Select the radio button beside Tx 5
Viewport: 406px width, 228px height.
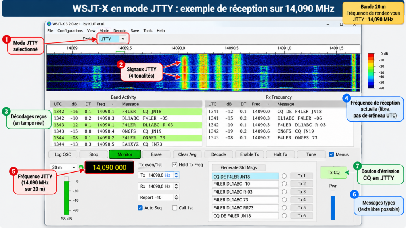pos(284,208)
